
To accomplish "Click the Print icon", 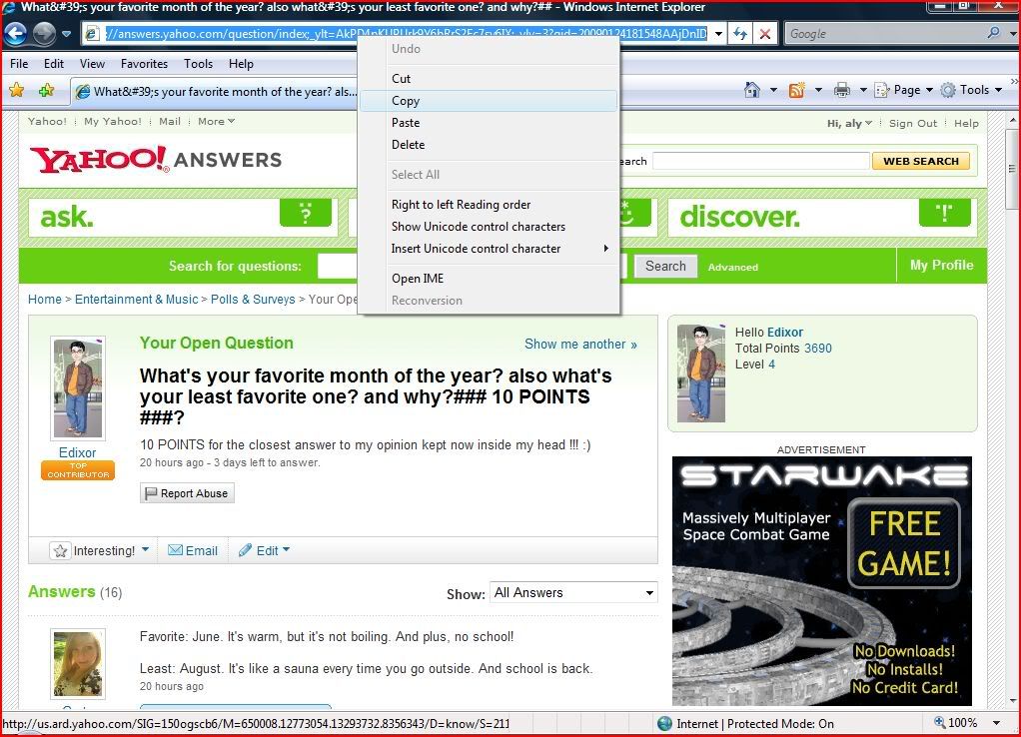I will click(x=842, y=90).
